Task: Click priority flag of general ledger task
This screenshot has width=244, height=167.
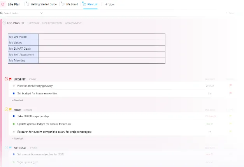Action: coord(231,124)
